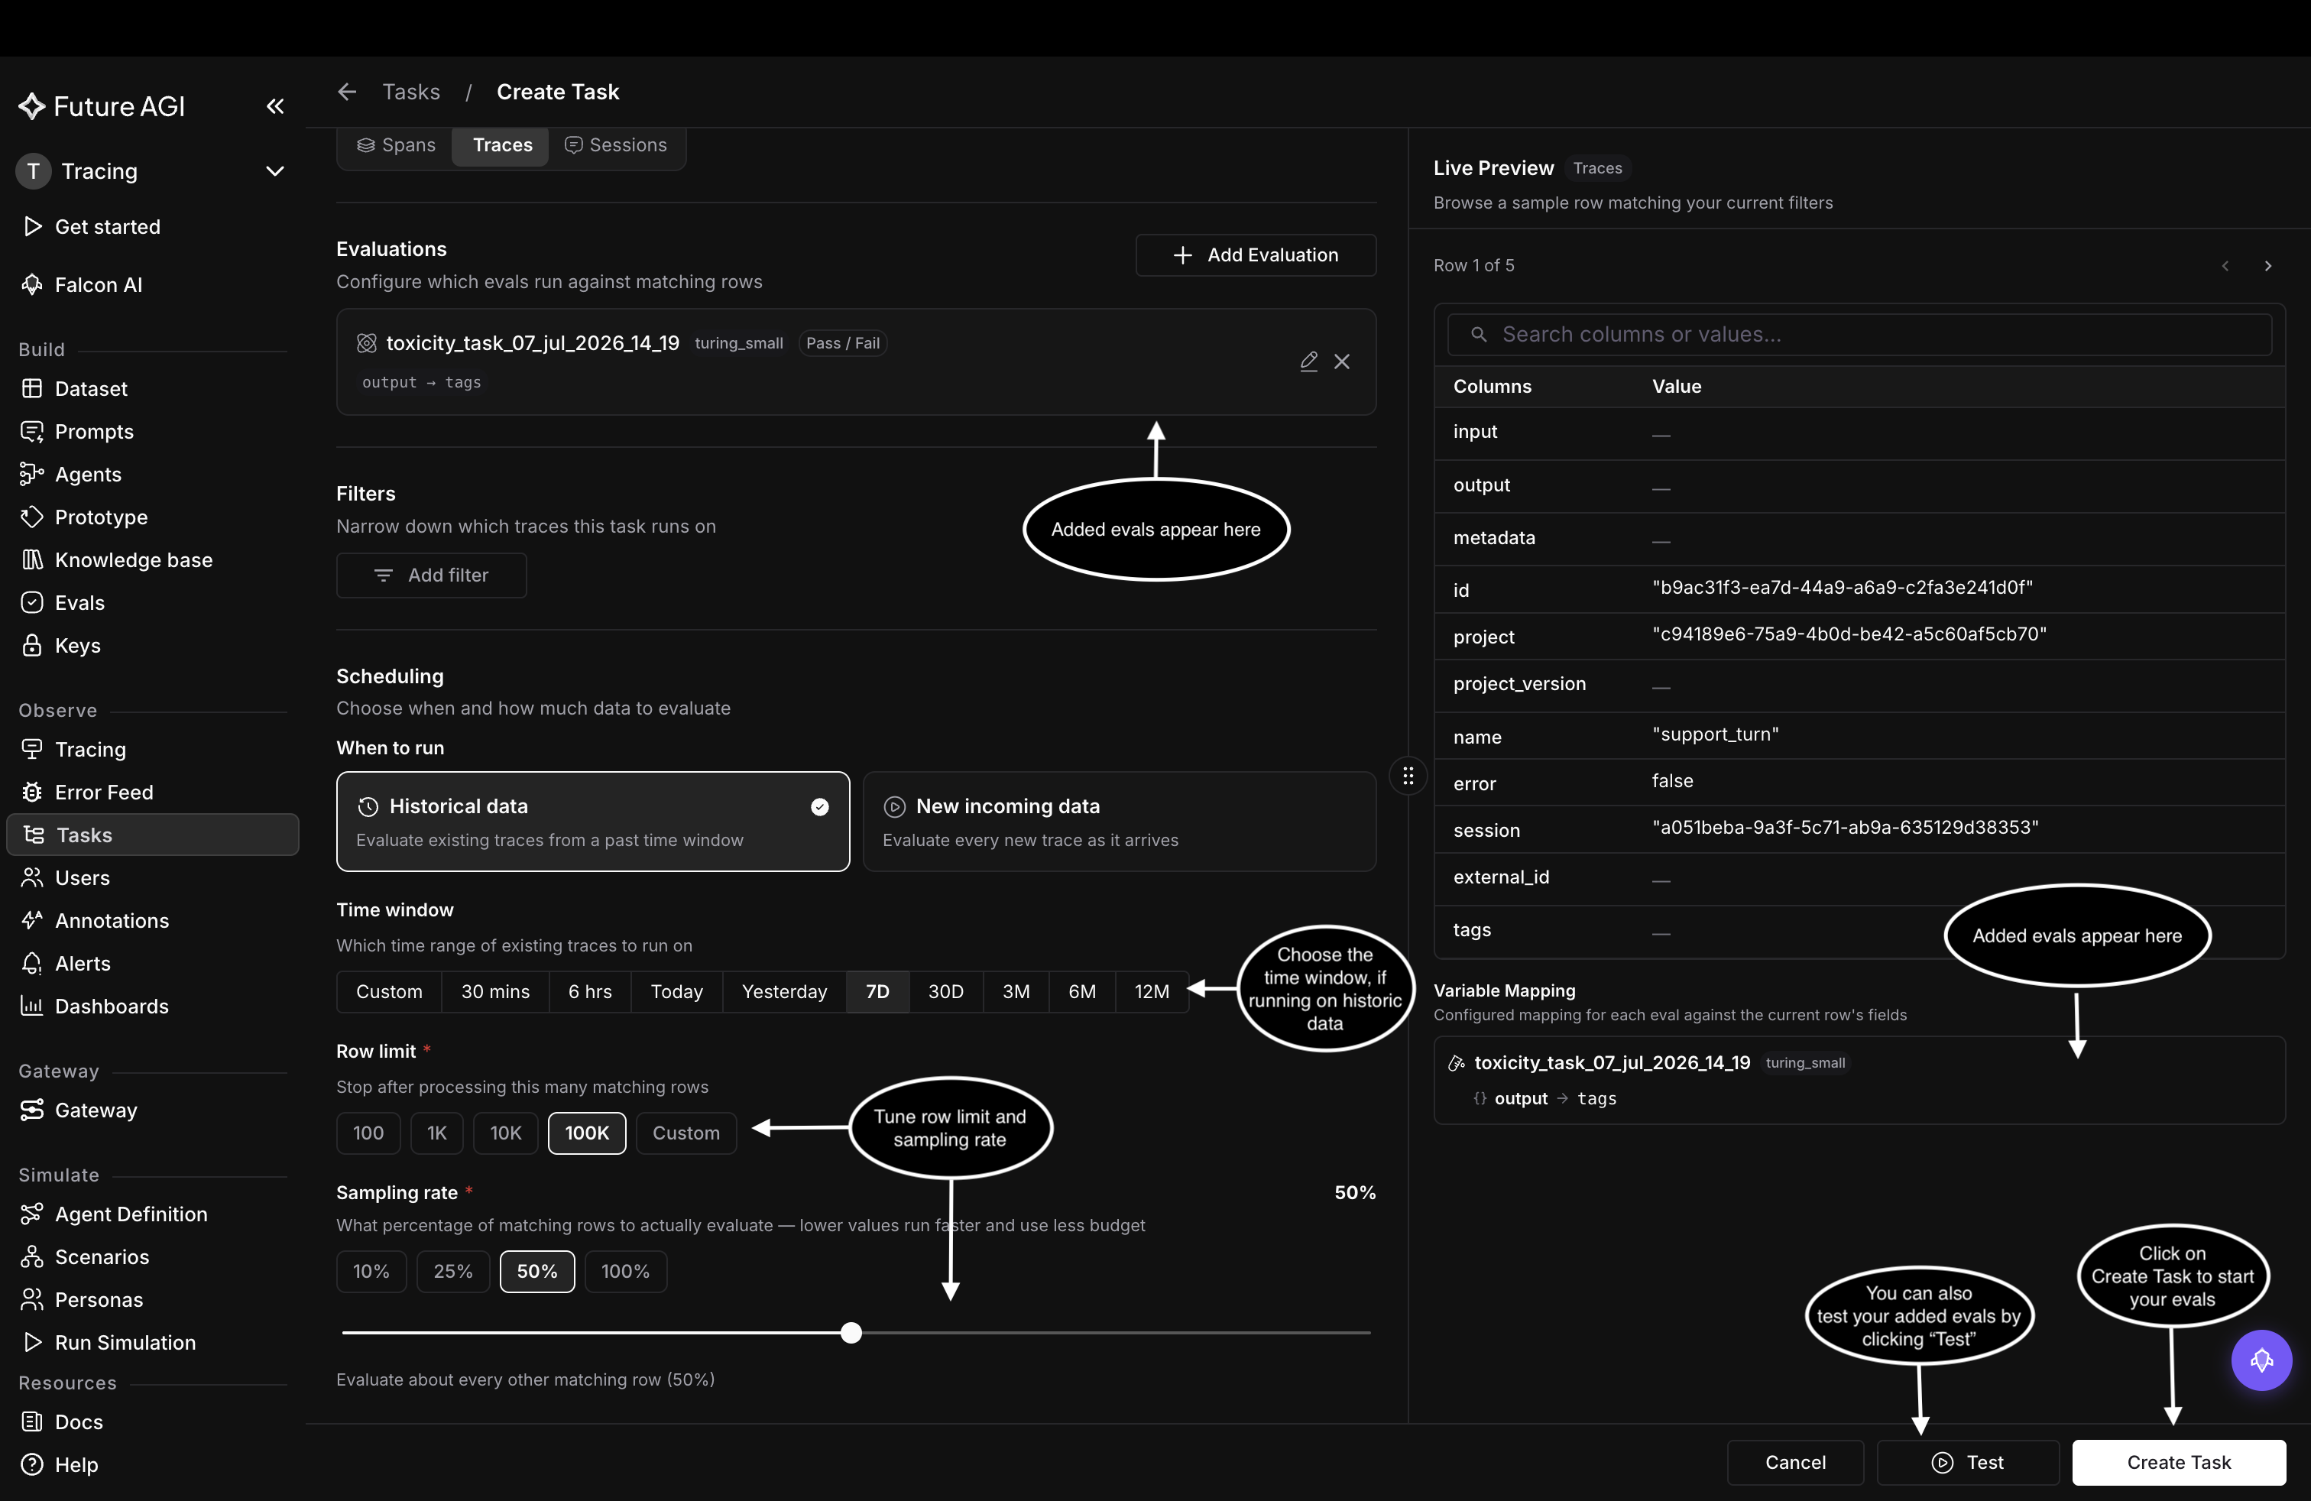The height and width of the screenshot is (1501, 2311).
Task: Open Scenarios in the sidebar
Action: pyautogui.click(x=152, y=1256)
